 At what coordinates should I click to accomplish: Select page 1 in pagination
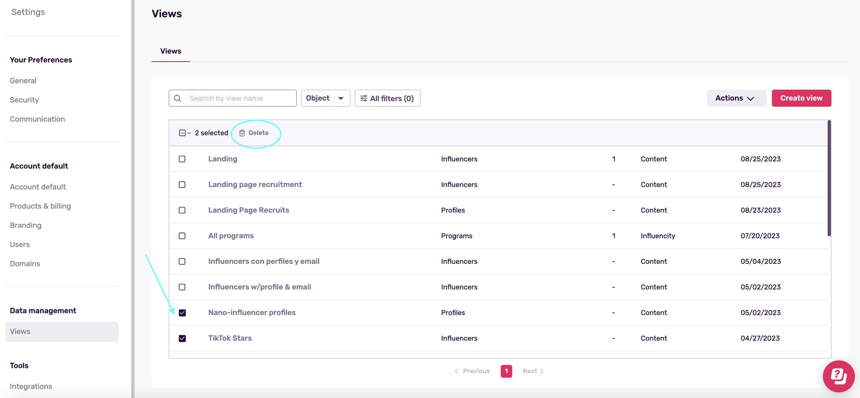click(506, 371)
